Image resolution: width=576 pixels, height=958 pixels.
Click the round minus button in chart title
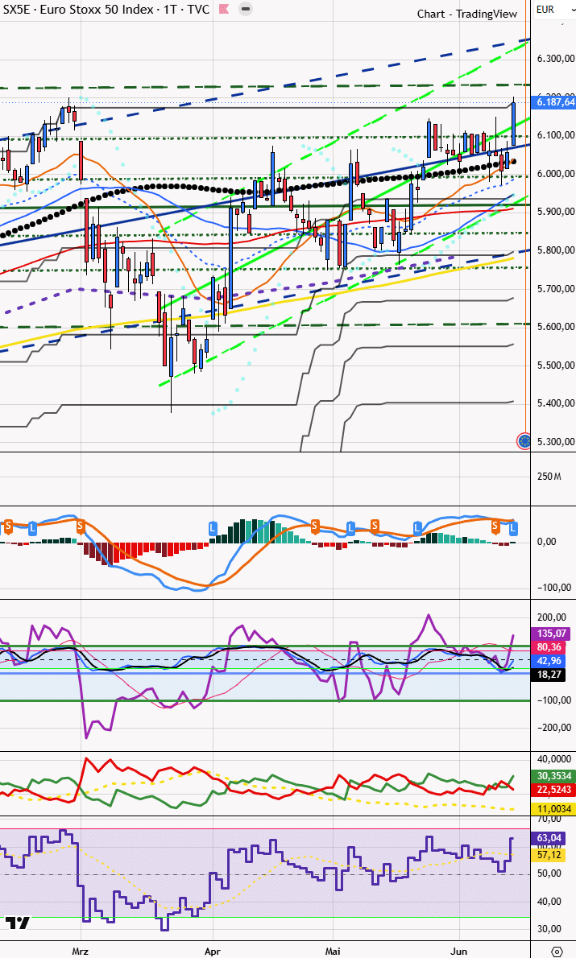coord(245,10)
